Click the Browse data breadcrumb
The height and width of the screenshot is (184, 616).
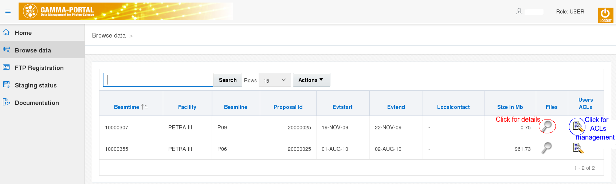point(109,35)
